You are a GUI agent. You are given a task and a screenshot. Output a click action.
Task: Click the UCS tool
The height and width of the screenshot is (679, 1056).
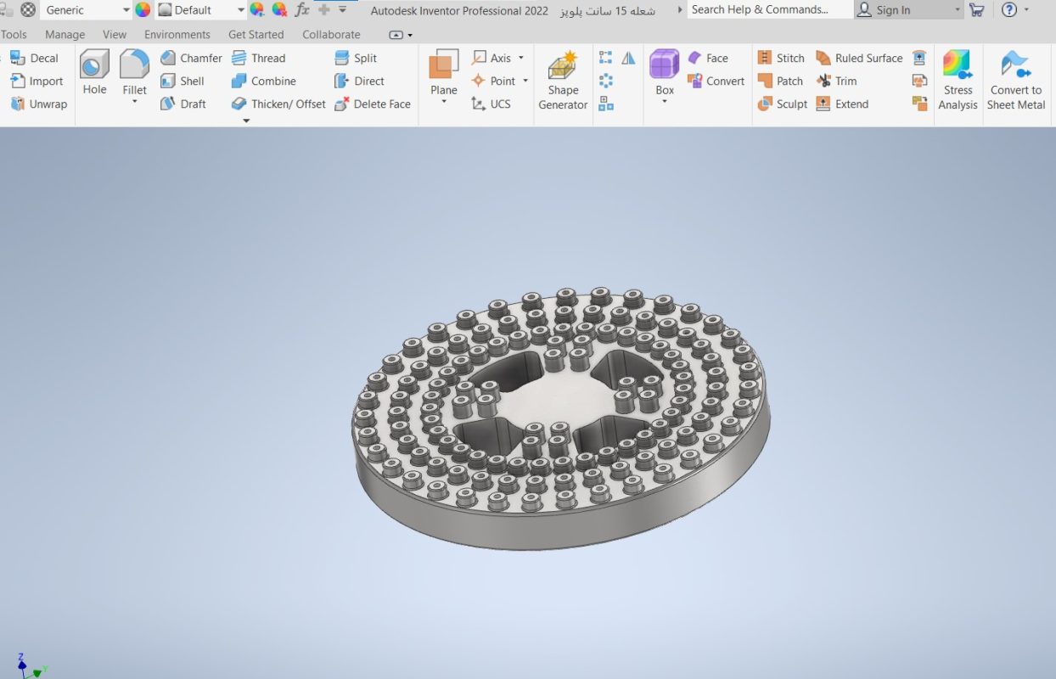pyautogui.click(x=491, y=104)
